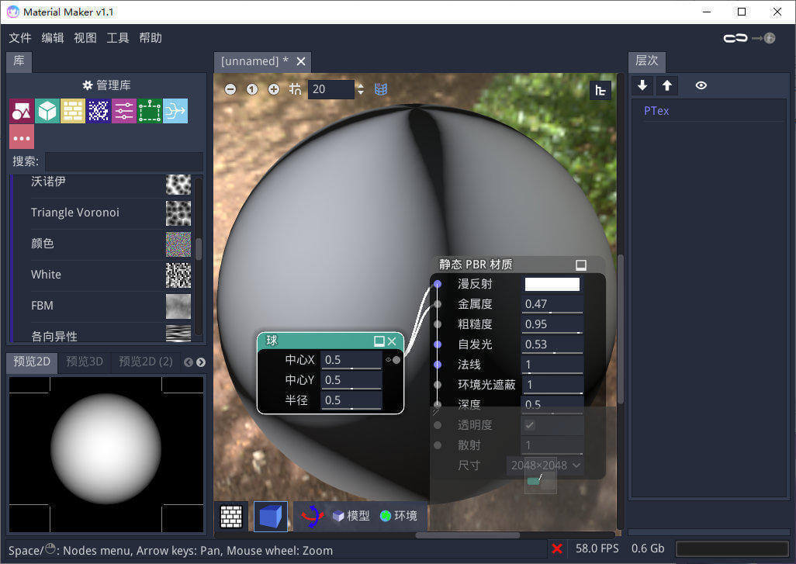Select the bricks wall preview button

pyautogui.click(x=231, y=517)
